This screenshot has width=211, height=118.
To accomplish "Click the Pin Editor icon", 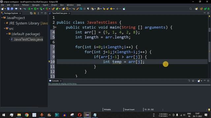I will [124, 9].
